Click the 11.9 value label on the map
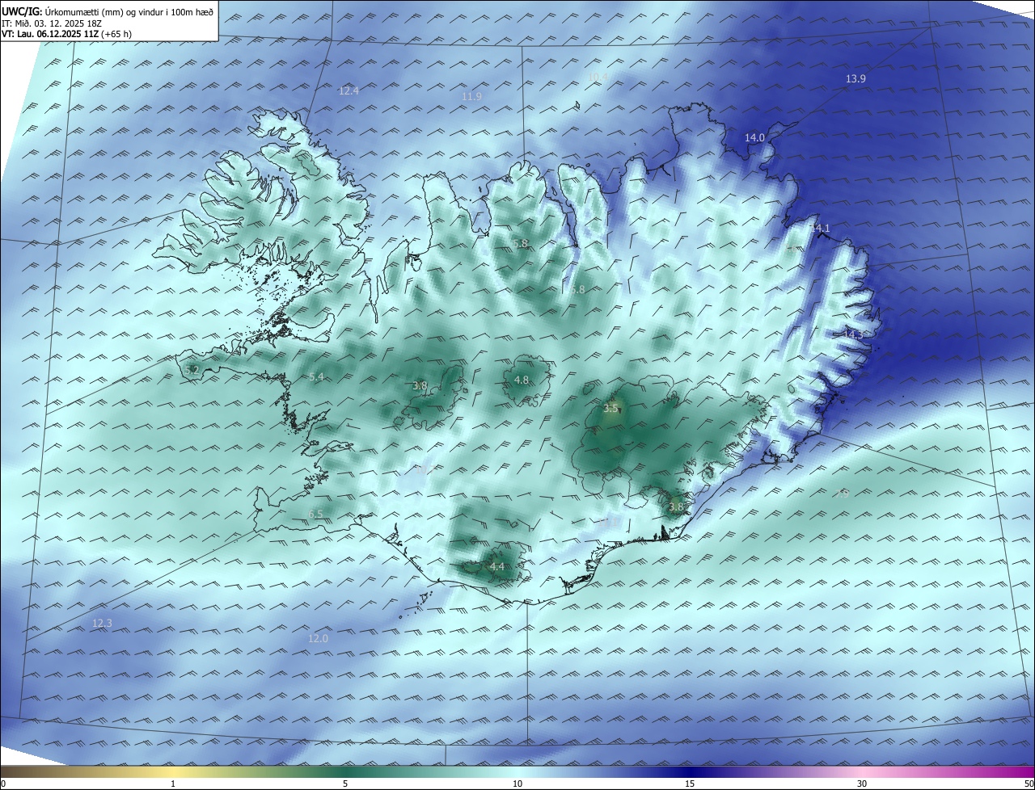This screenshot has width=1035, height=790. click(471, 97)
